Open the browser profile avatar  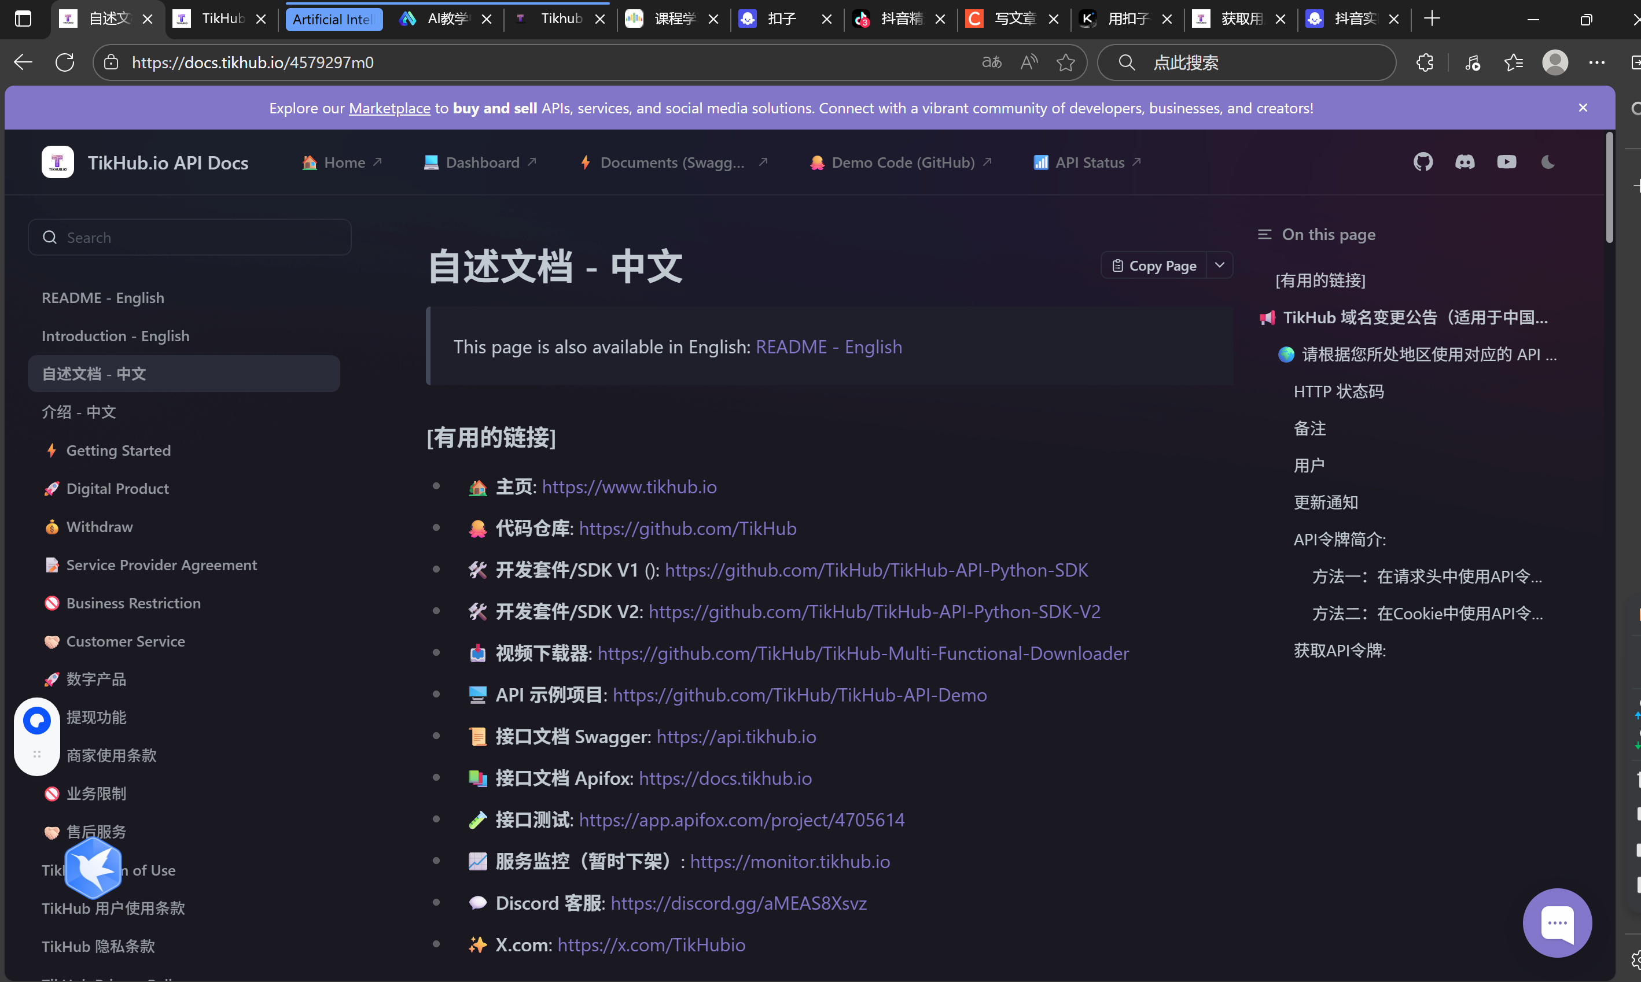point(1555,62)
